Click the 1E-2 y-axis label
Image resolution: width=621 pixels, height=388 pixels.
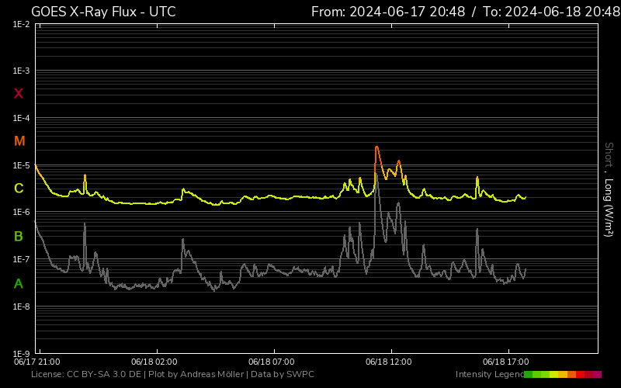click(22, 24)
